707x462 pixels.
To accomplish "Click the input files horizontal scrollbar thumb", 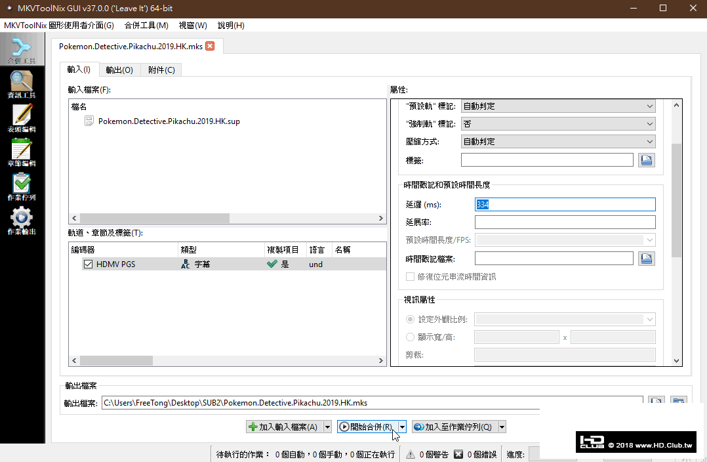I will 155,219.
